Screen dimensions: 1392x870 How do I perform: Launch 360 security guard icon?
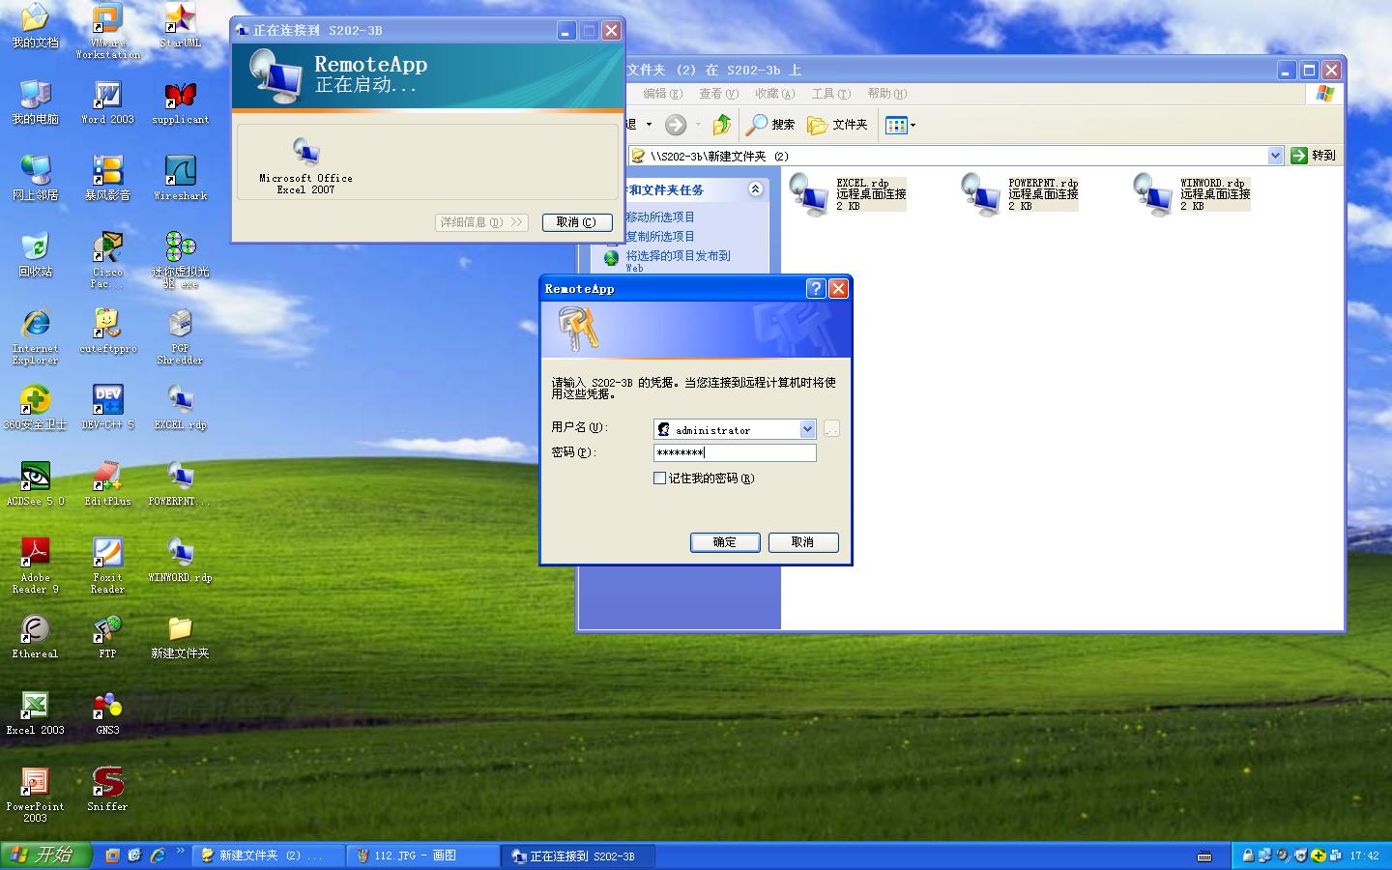35,407
